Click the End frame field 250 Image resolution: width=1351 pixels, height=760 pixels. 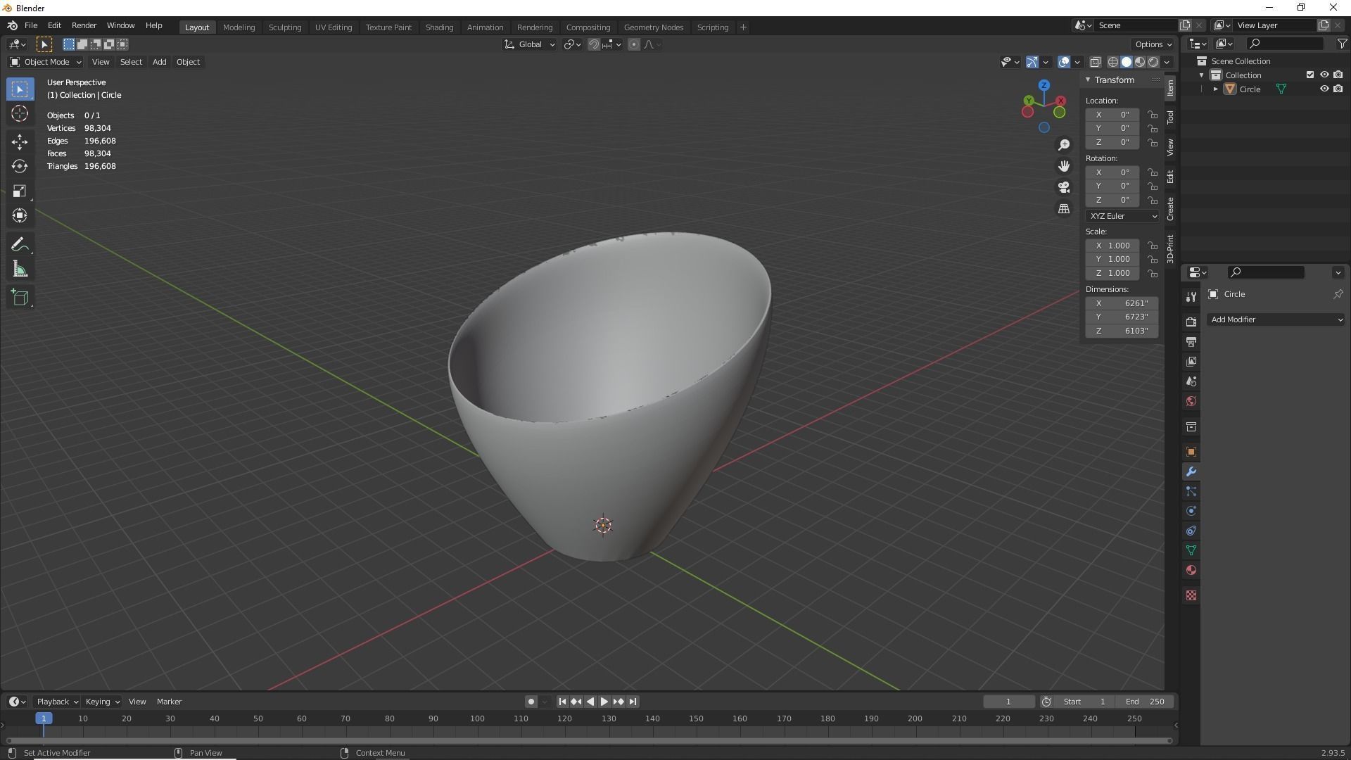1145,702
